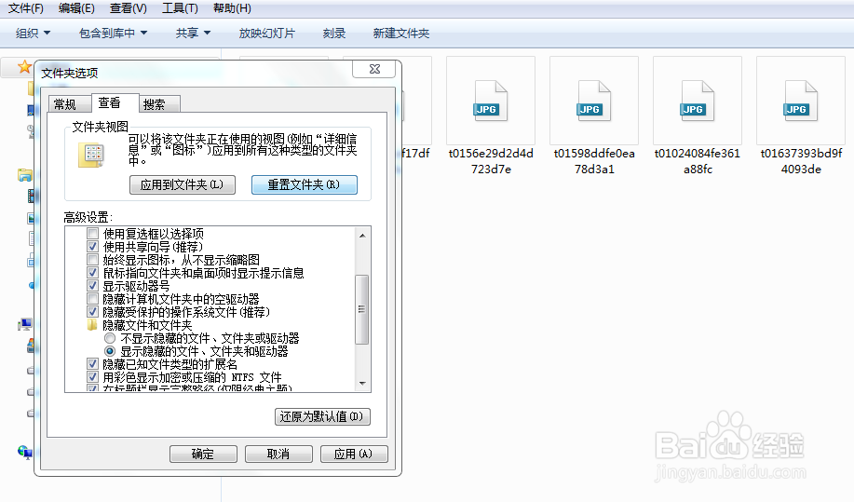The height and width of the screenshot is (502, 854).
Task: Toggle 鼠标指向文件夹和桌面项时显示提示信息
Action: click(92, 273)
